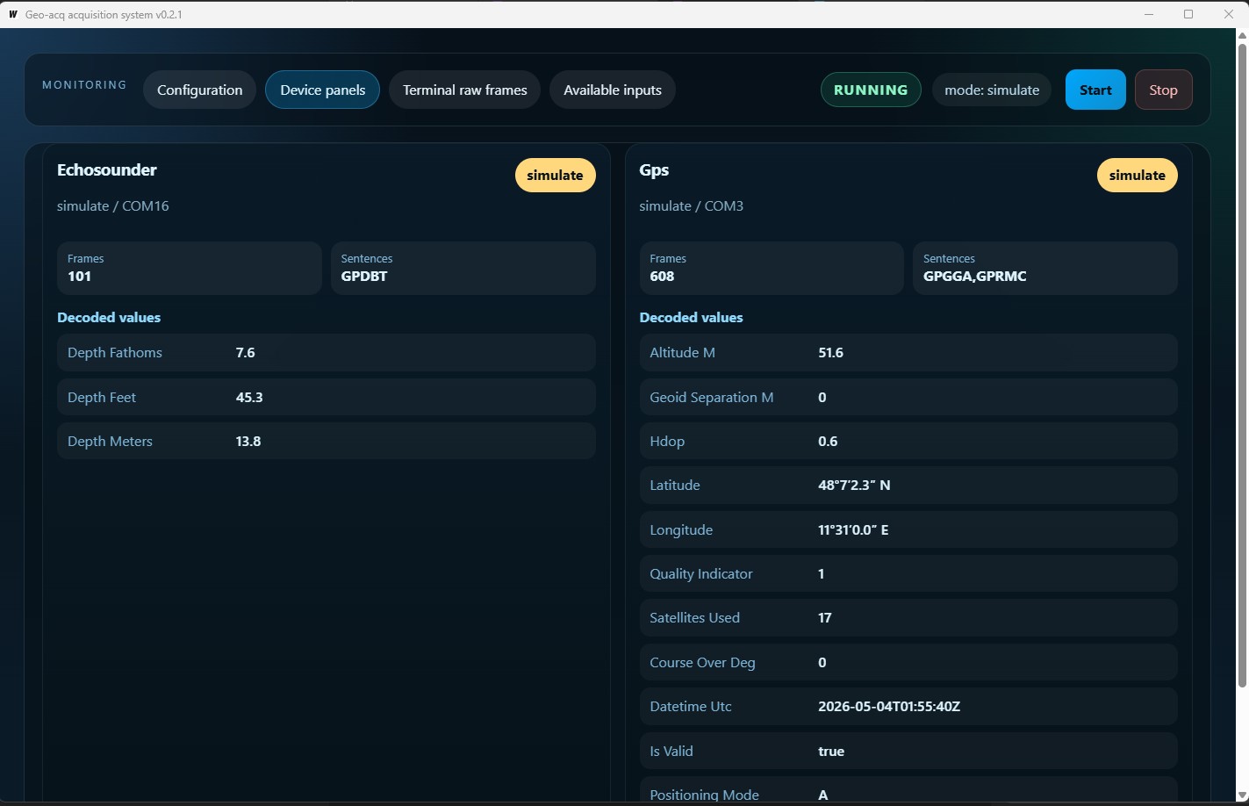Click the GPGGA,GPRMC Sentences card

1045,268
